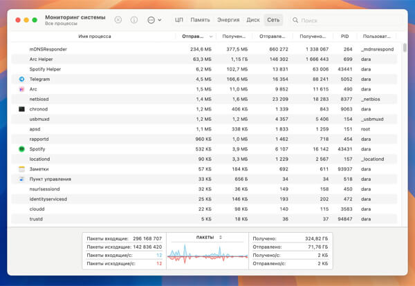Select the mDNSResponder process row
This screenshot has width=415, height=286.
[x=204, y=49]
